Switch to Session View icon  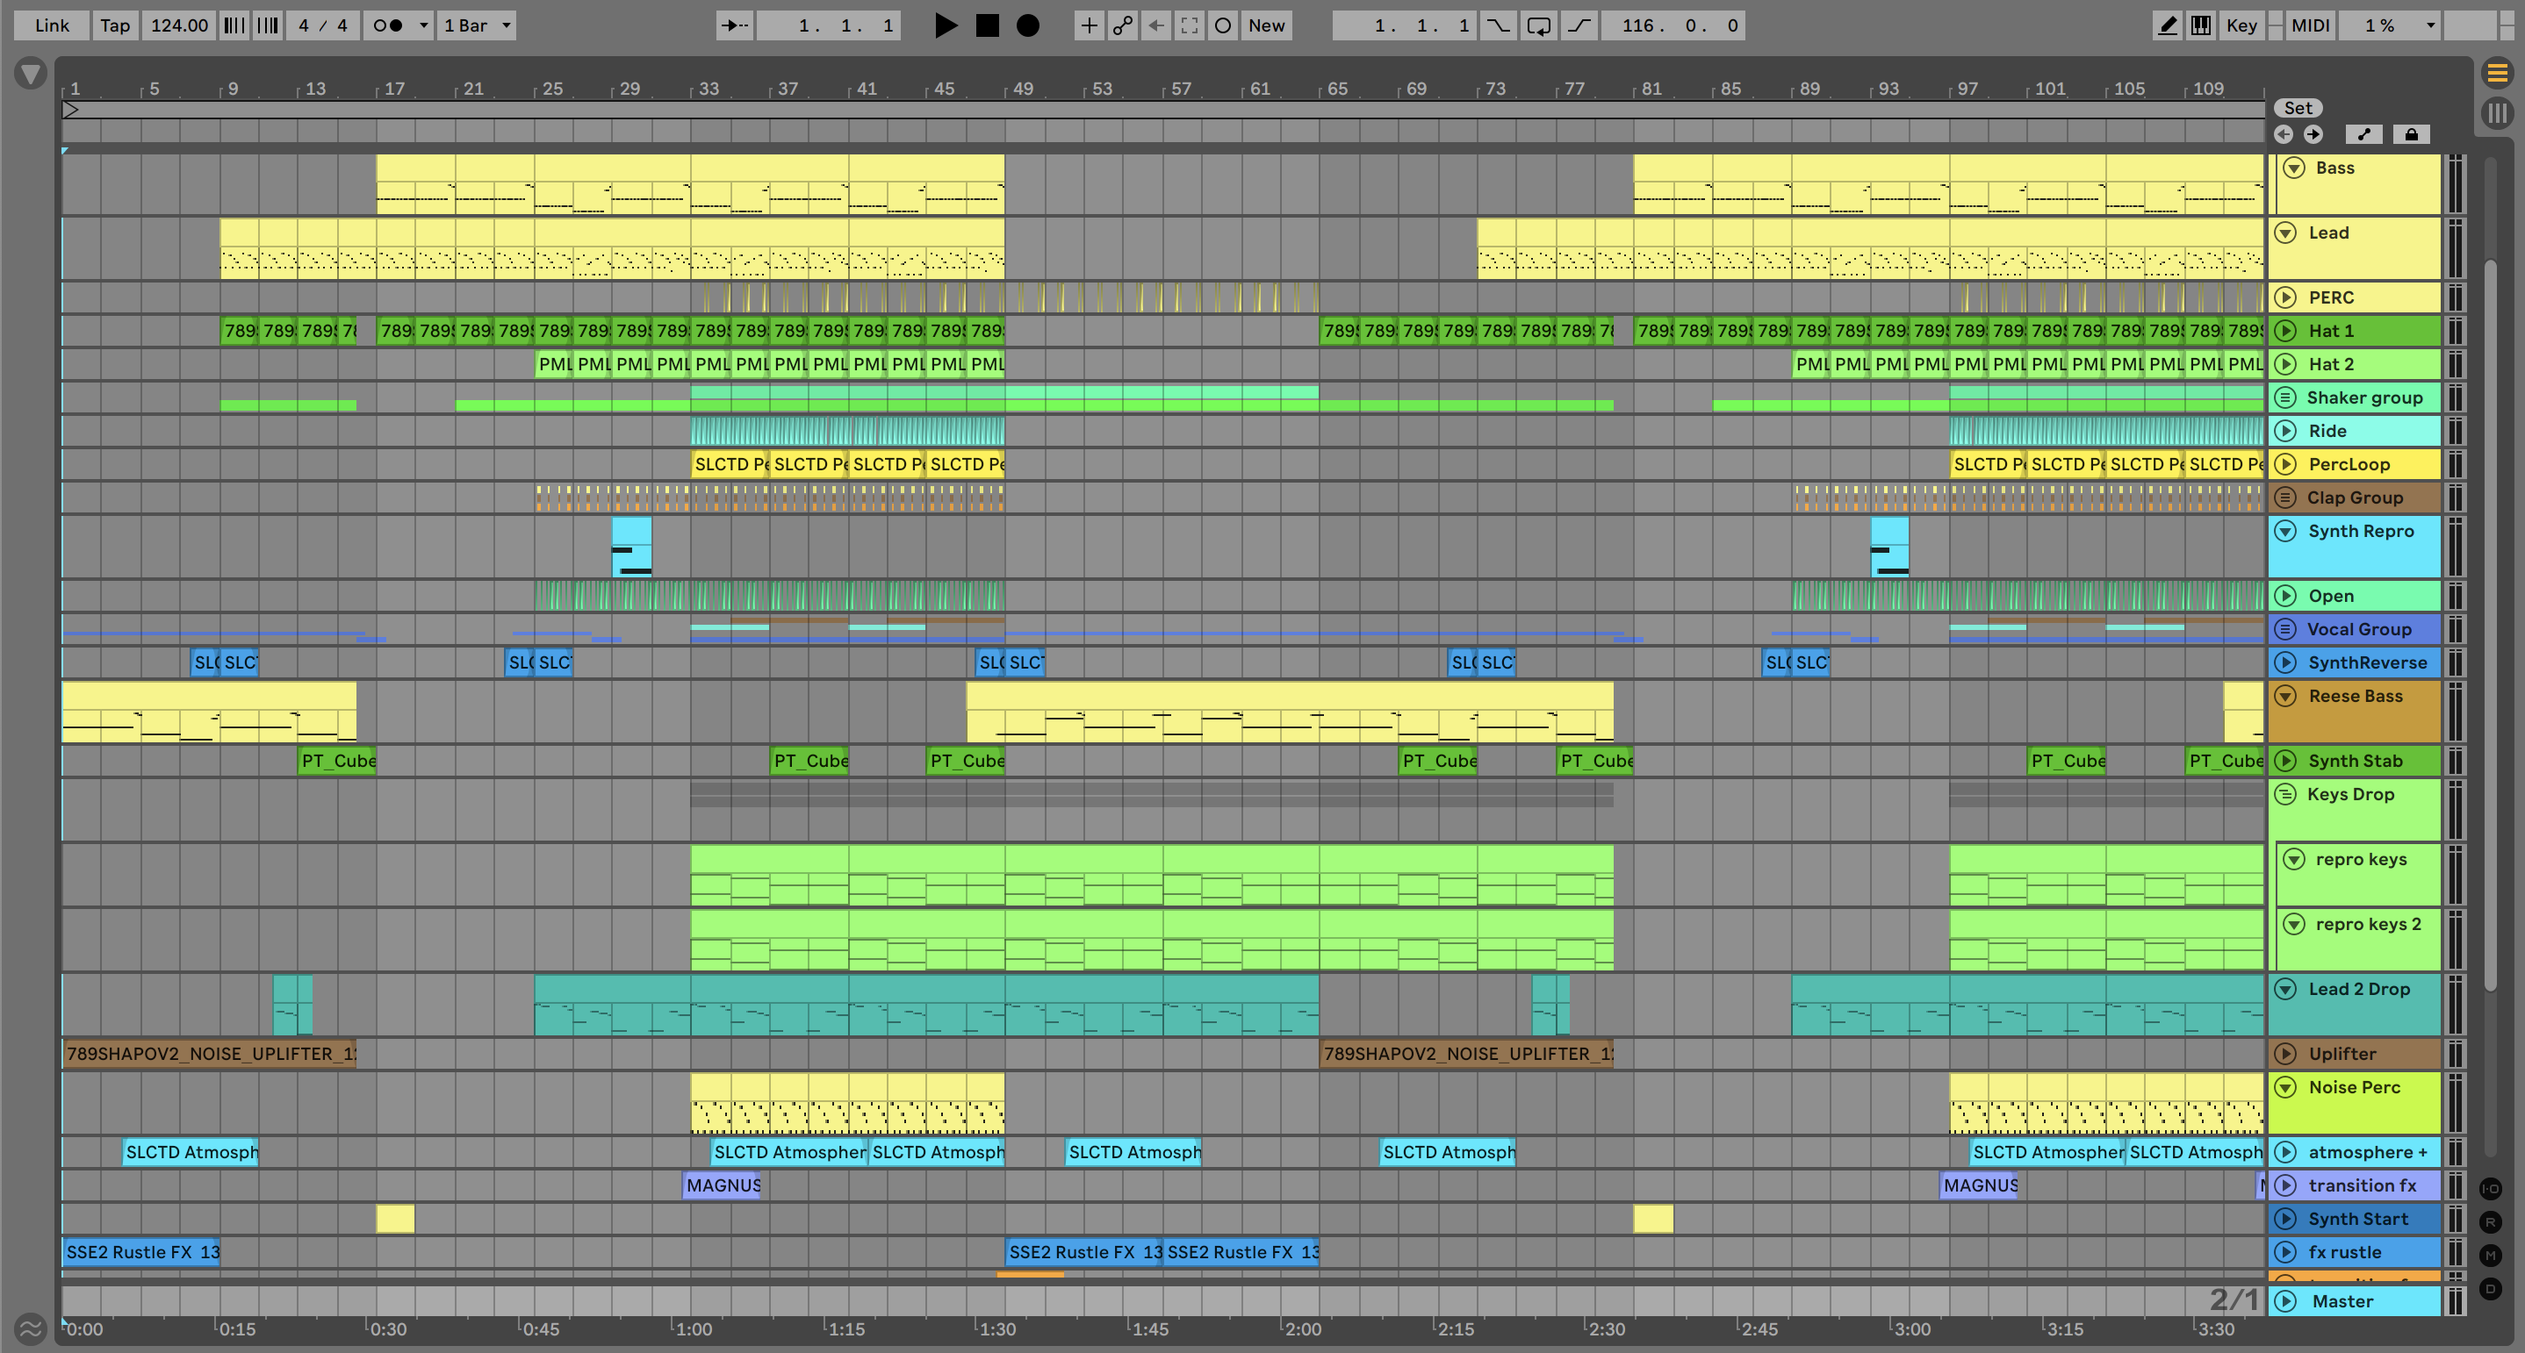(2497, 112)
